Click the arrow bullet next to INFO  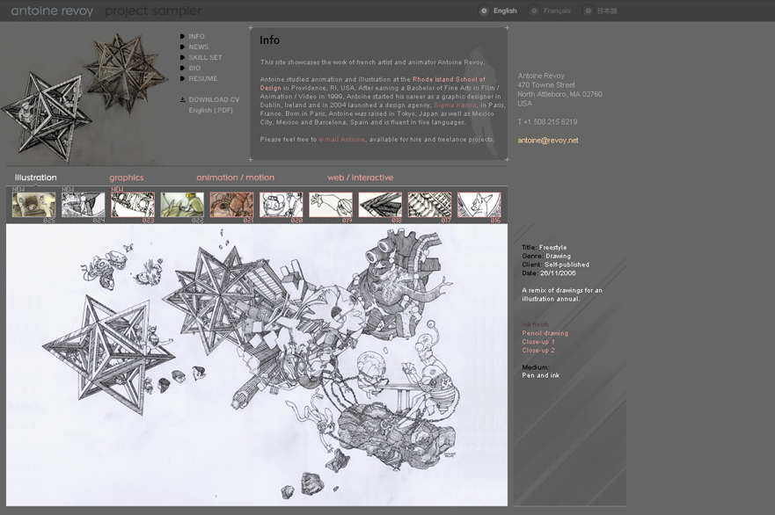182,37
